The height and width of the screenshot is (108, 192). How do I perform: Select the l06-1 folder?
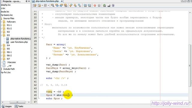coord(9,52)
